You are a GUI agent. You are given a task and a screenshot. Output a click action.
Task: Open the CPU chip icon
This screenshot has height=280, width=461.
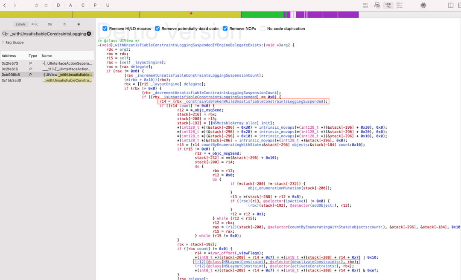tap(423, 5)
